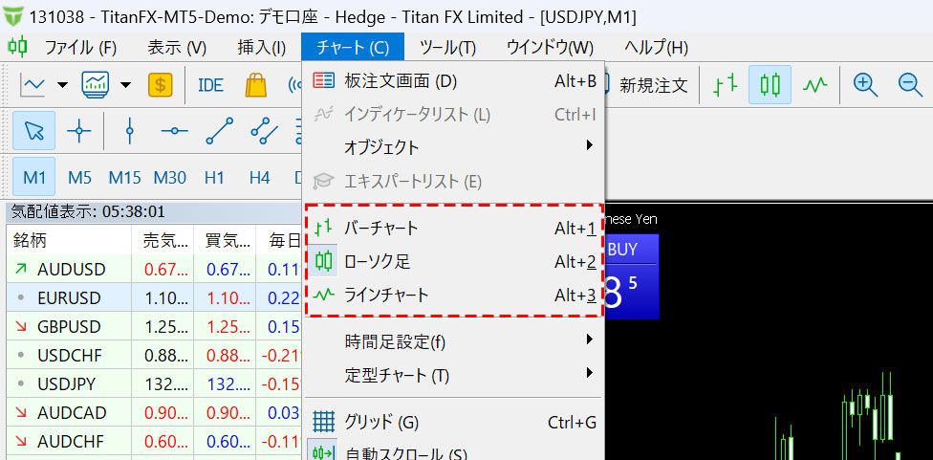Click the indicators monitor toolbar icon
933x460 pixels.
[96, 85]
